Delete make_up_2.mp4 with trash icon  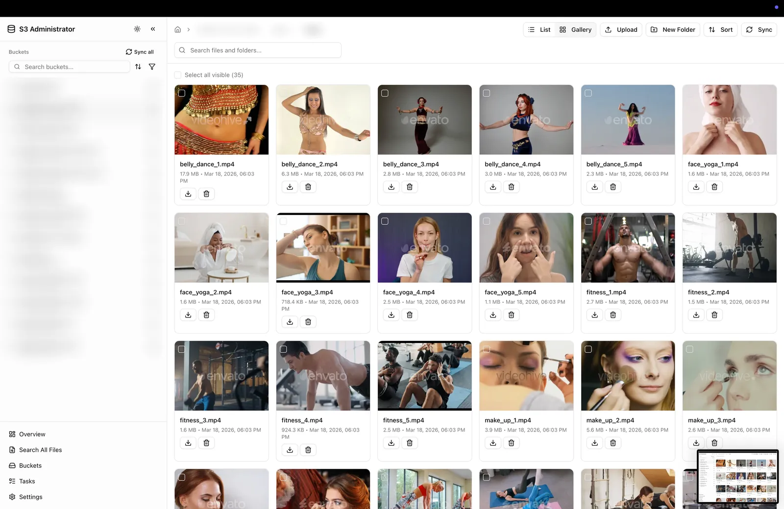pyautogui.click(x=613, y=443)
